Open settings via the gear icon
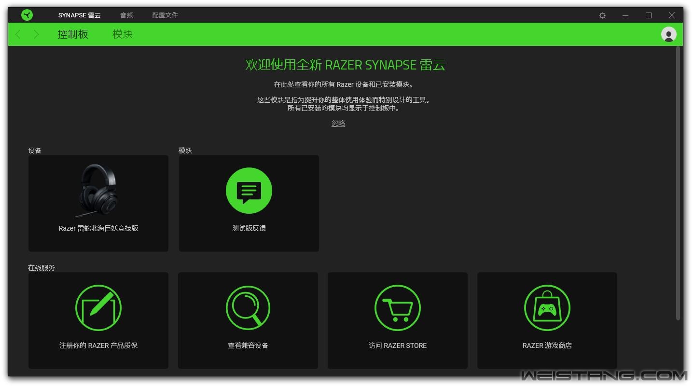This screenshot has height=387, width=694. tap(602, 15)
